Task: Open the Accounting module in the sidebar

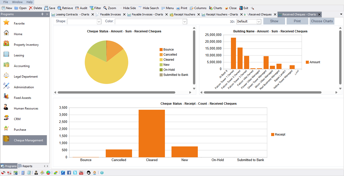Action: pyautogui.click(x=21, y=66)
